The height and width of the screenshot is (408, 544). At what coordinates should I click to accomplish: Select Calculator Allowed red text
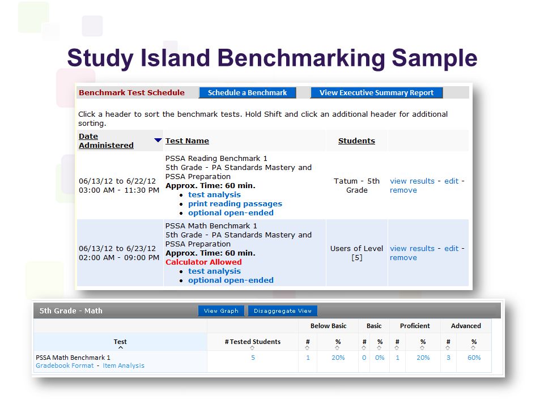203,262
